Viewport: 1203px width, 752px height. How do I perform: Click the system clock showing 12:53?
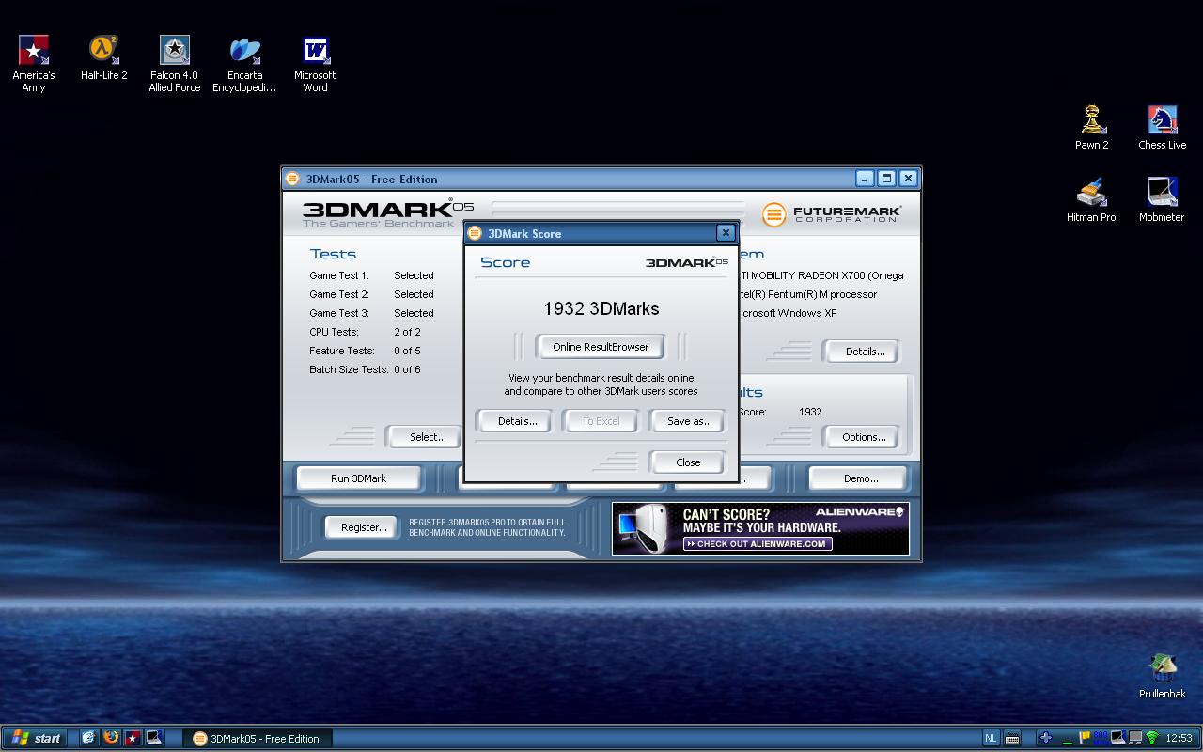[x=1179, y=738]
